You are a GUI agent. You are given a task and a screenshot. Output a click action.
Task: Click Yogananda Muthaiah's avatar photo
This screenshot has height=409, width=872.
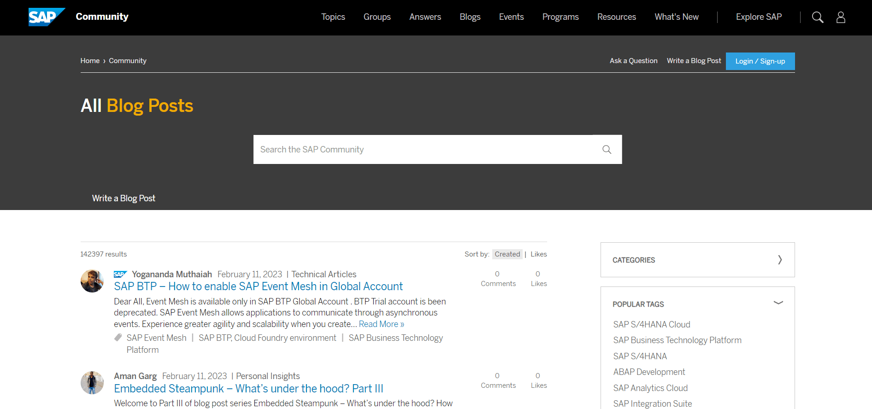(x=92, y=281)
